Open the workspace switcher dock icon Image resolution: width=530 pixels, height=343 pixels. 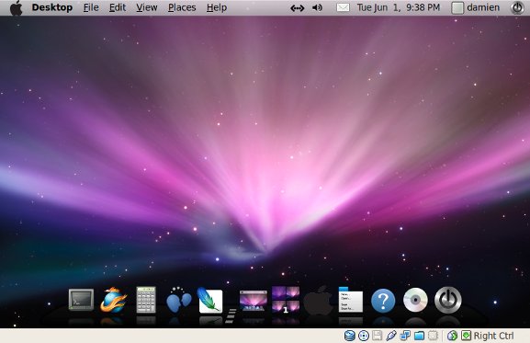(286, 300)
